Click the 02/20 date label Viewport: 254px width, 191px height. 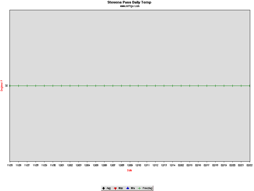[x=232, y=165]
